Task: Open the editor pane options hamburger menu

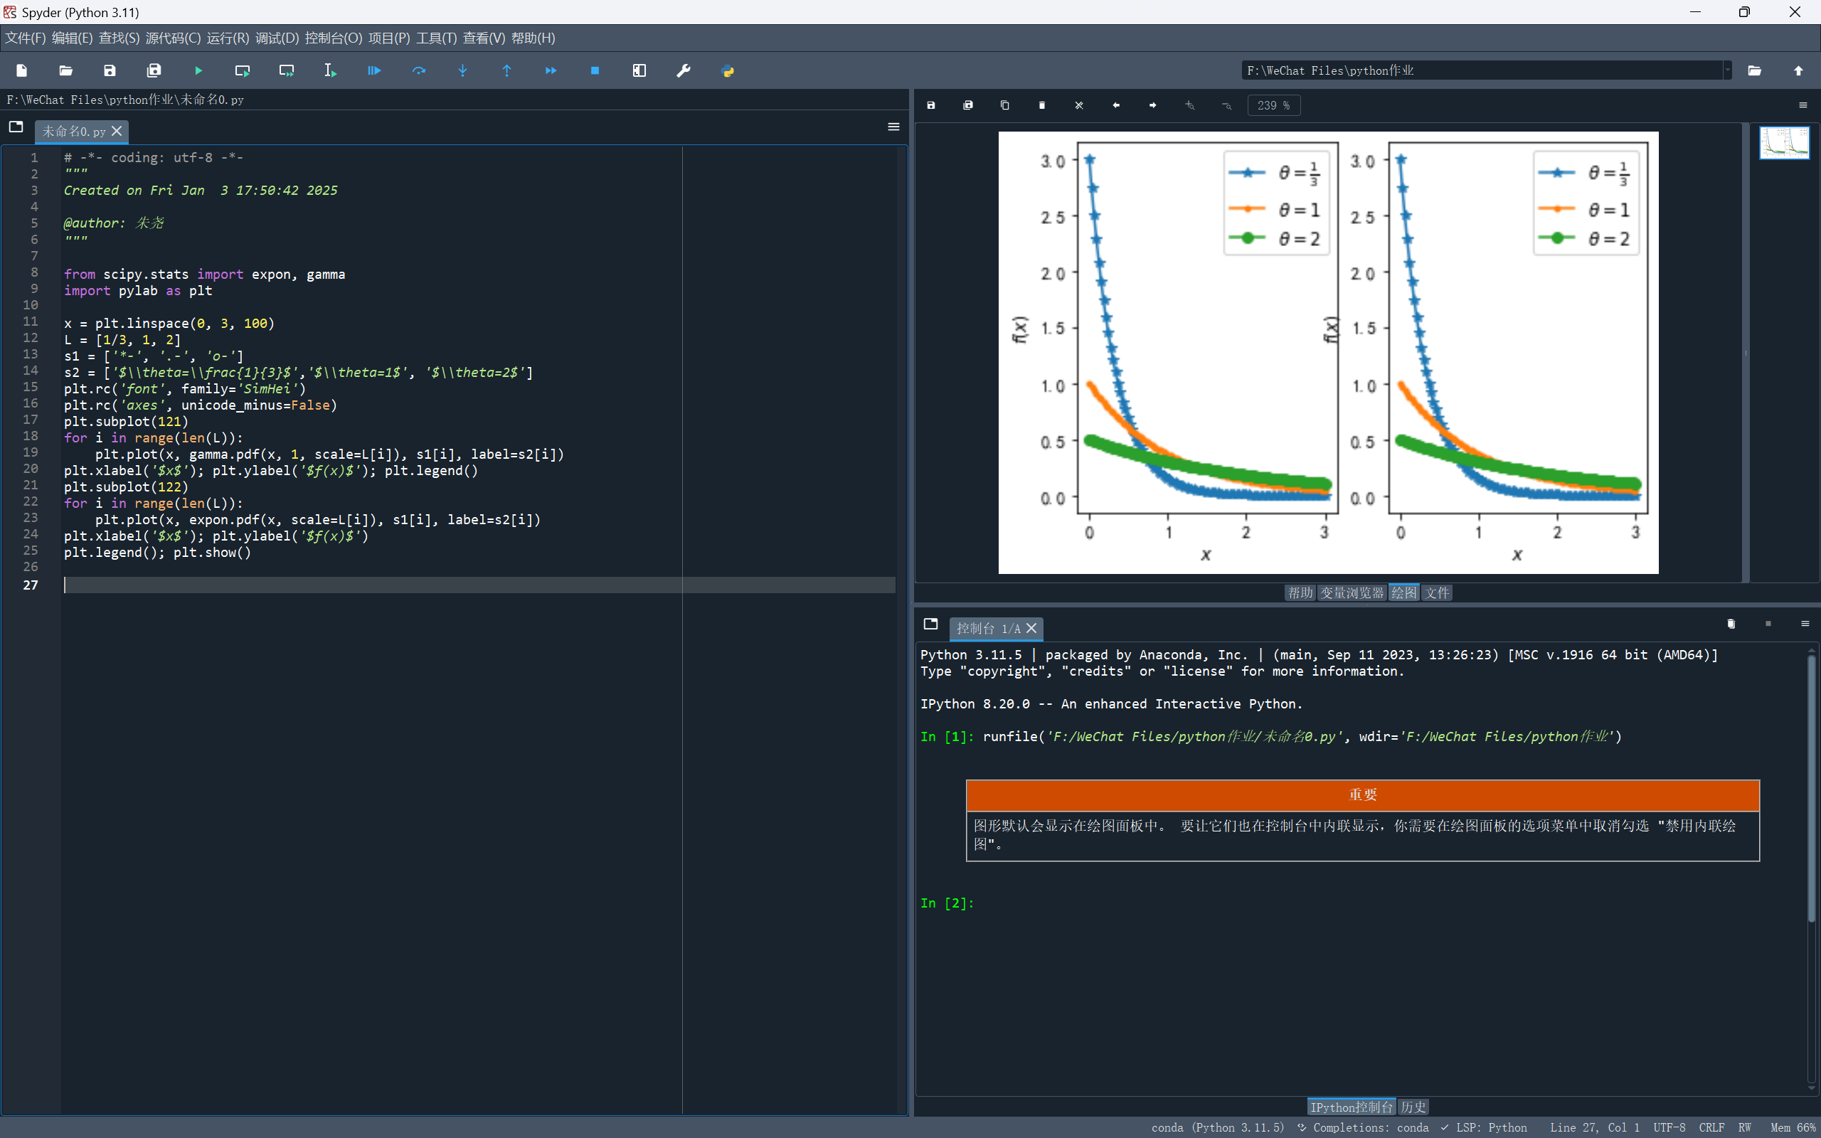Action: [894, 127]
